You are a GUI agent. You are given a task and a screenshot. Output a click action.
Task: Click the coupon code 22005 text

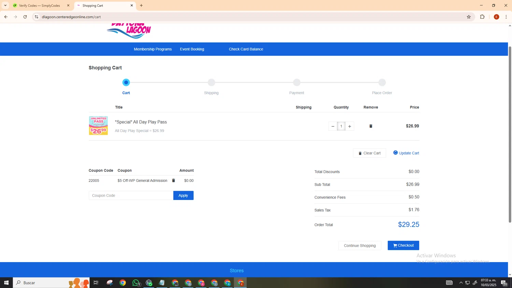point(94,181)
